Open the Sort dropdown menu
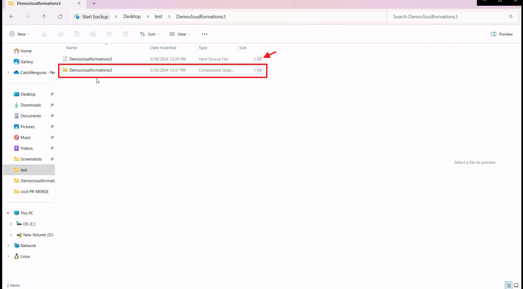The width and height of the screenshot is (523, 289). point(150,34)
